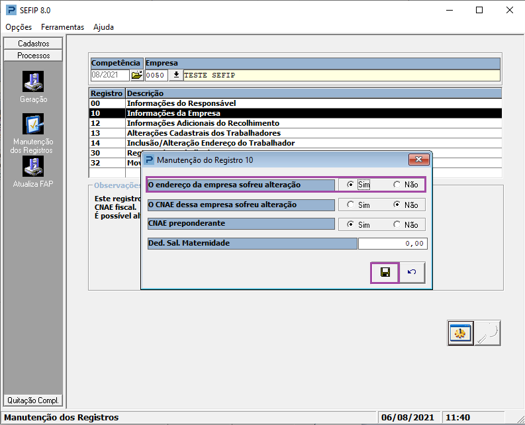Click the gear window icon button at bottom right

click(x=460, y=333)
